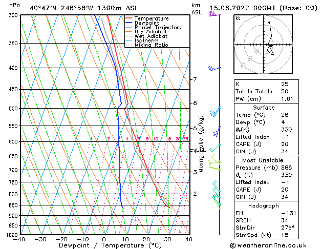
Task: Click the coordinates title '40°47'N 248°58'W 1300m ASL'
Action: [84, 8]
